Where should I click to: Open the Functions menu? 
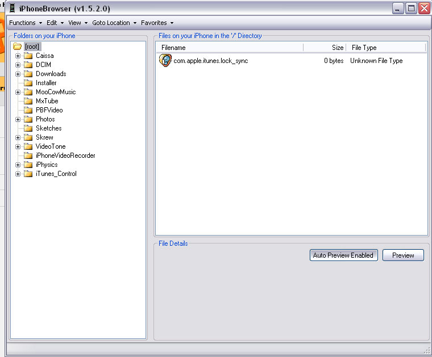(x=26, y=23)
